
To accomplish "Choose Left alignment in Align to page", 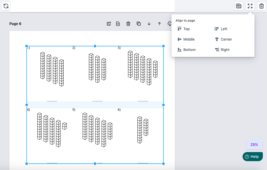I will pyautogui.click(x=221, y=29).
